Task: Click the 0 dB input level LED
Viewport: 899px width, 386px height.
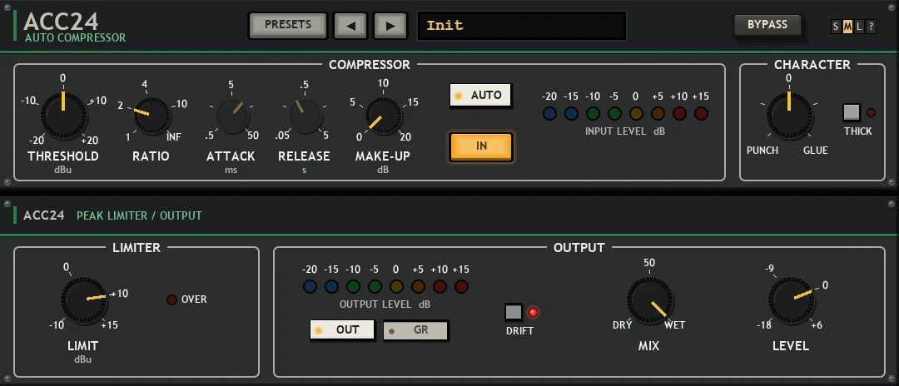Action: pos(637,113)
